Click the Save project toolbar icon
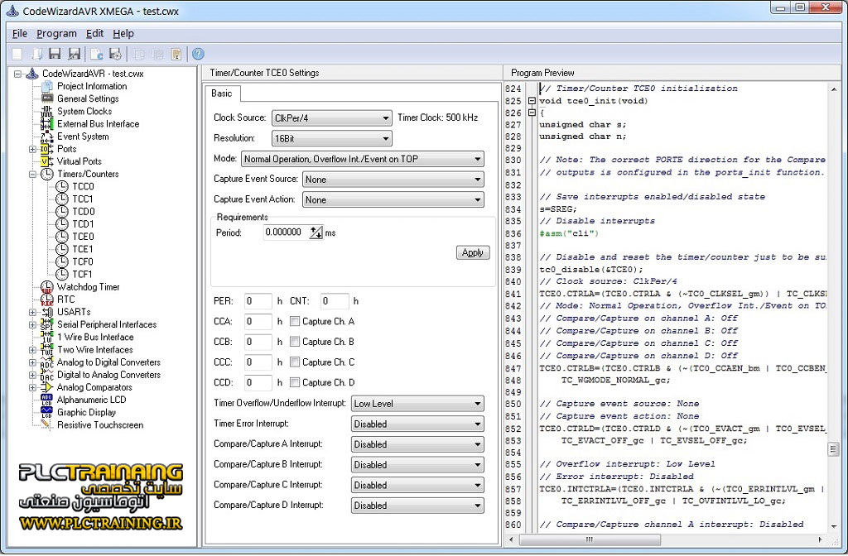848x556 pixels. (x=55, y=54)
